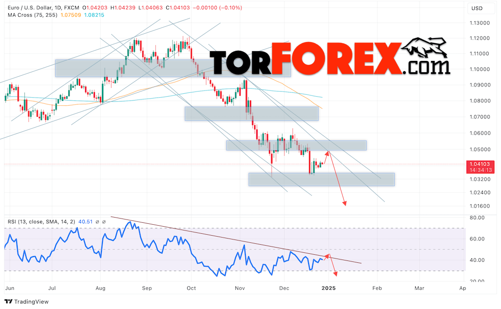
Task: Click the teal MA value 1.08215
Action: 94,15
